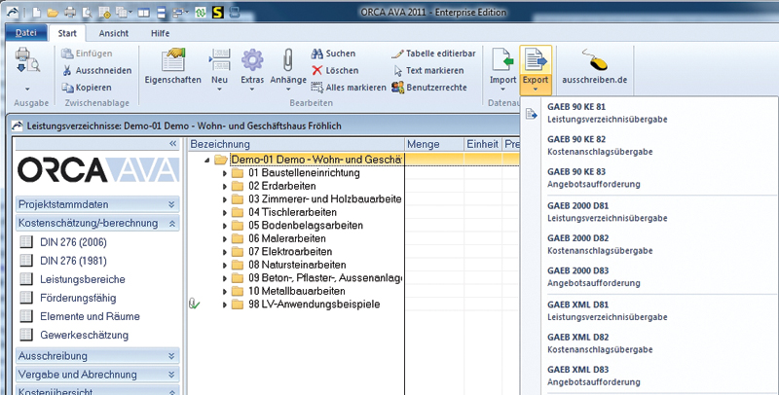Open the DIN 276 (2006) link
The width and height of the screenshot is (779, 395).
(75, 242)
